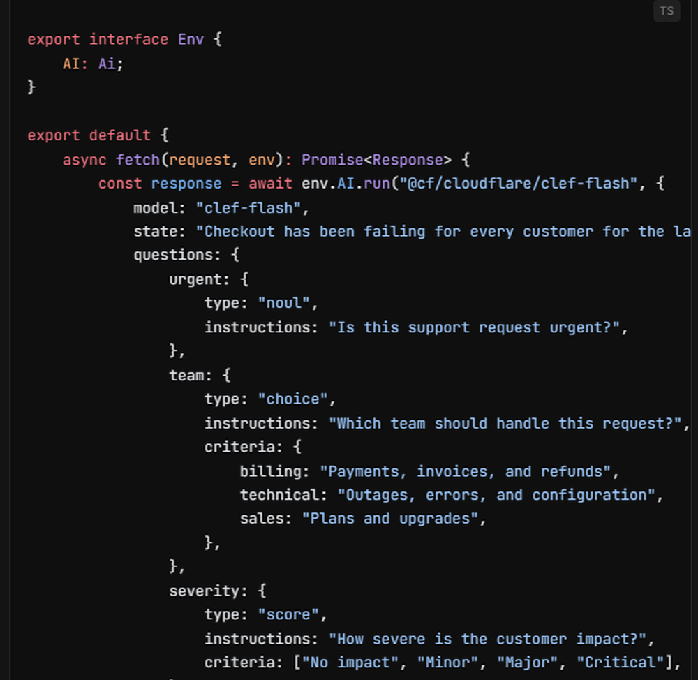Click 'const response' variable declaration

(160, 184)
